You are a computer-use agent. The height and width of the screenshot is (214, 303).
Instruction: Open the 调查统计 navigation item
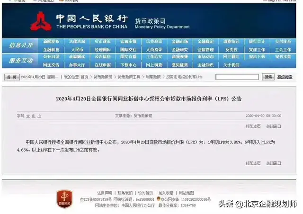pyautogui.click(x=232, y=42)
